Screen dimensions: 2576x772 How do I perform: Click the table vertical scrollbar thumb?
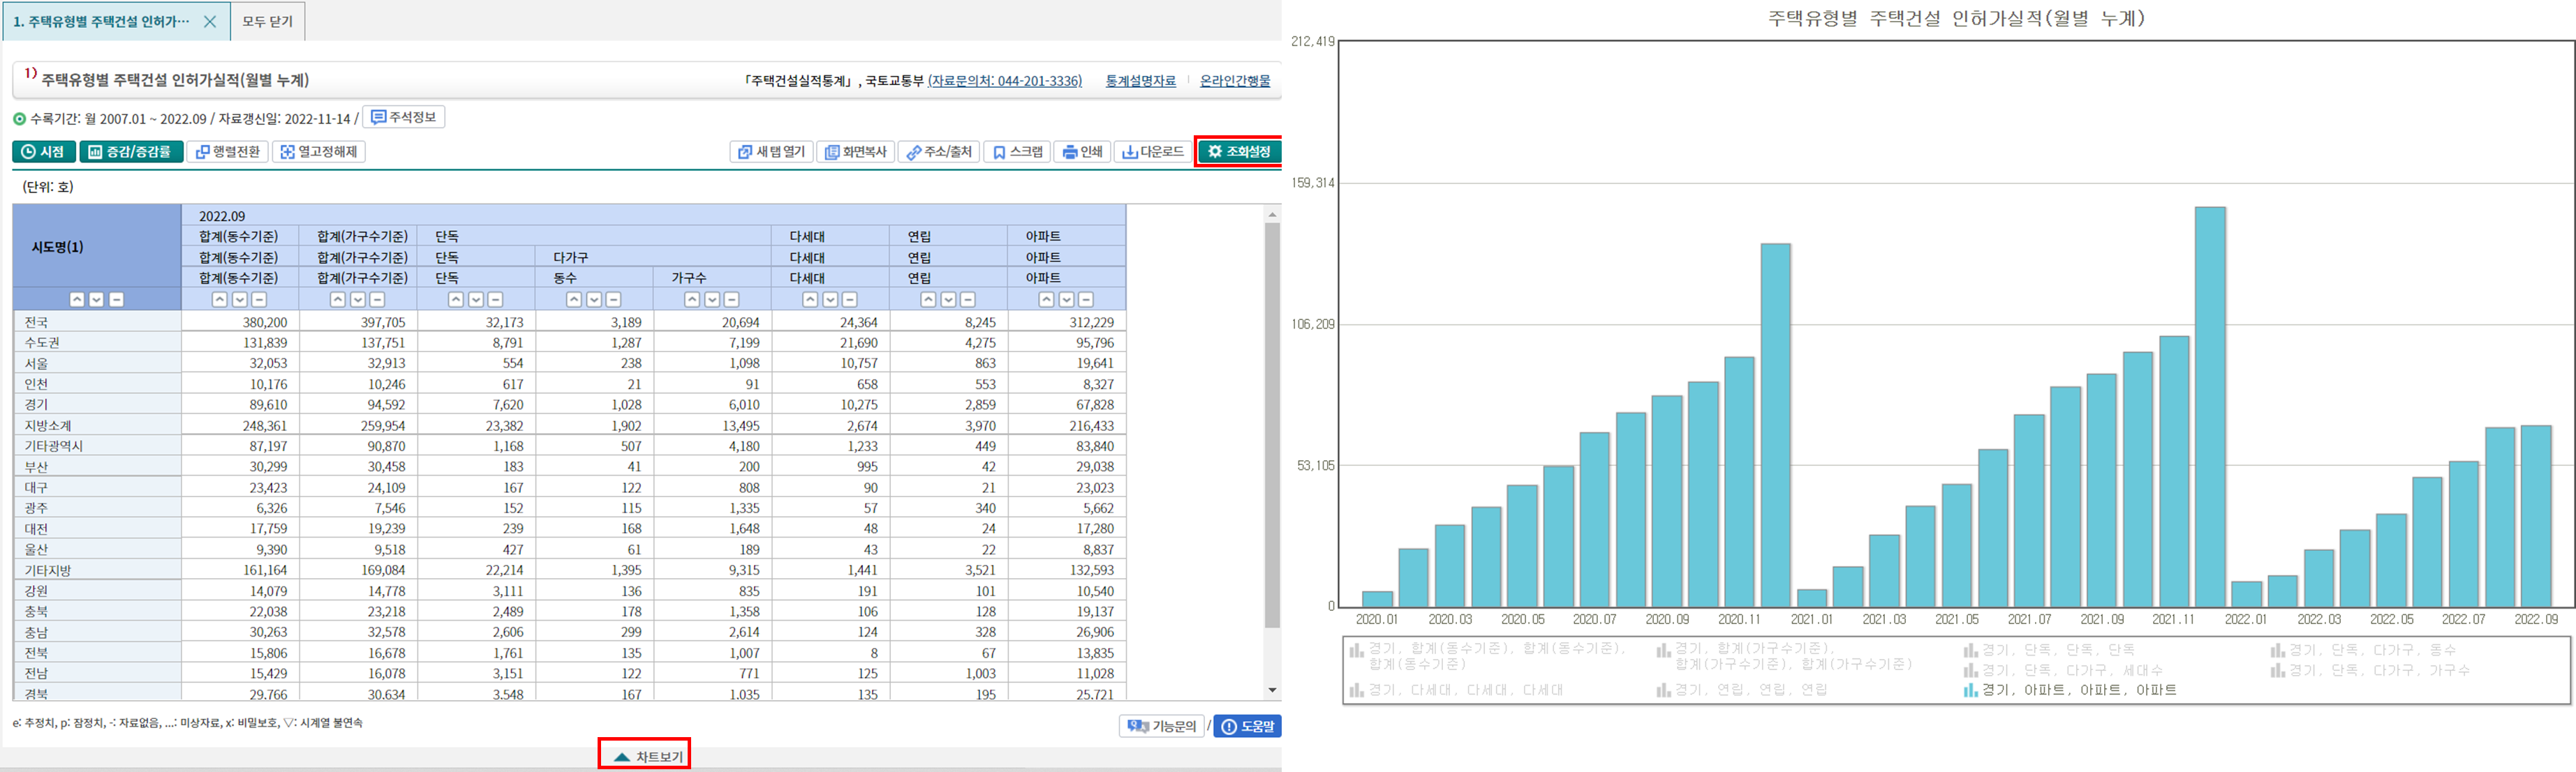click(1272, 425)
